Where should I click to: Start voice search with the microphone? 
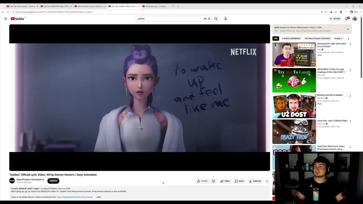225,19
